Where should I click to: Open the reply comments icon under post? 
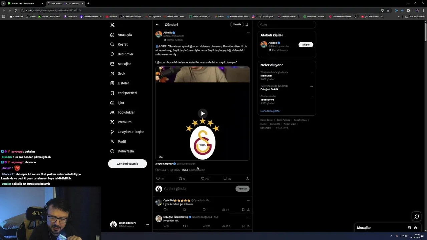(158, 179)
